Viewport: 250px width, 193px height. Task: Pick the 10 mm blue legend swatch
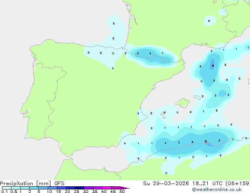(x=52, y=188)
